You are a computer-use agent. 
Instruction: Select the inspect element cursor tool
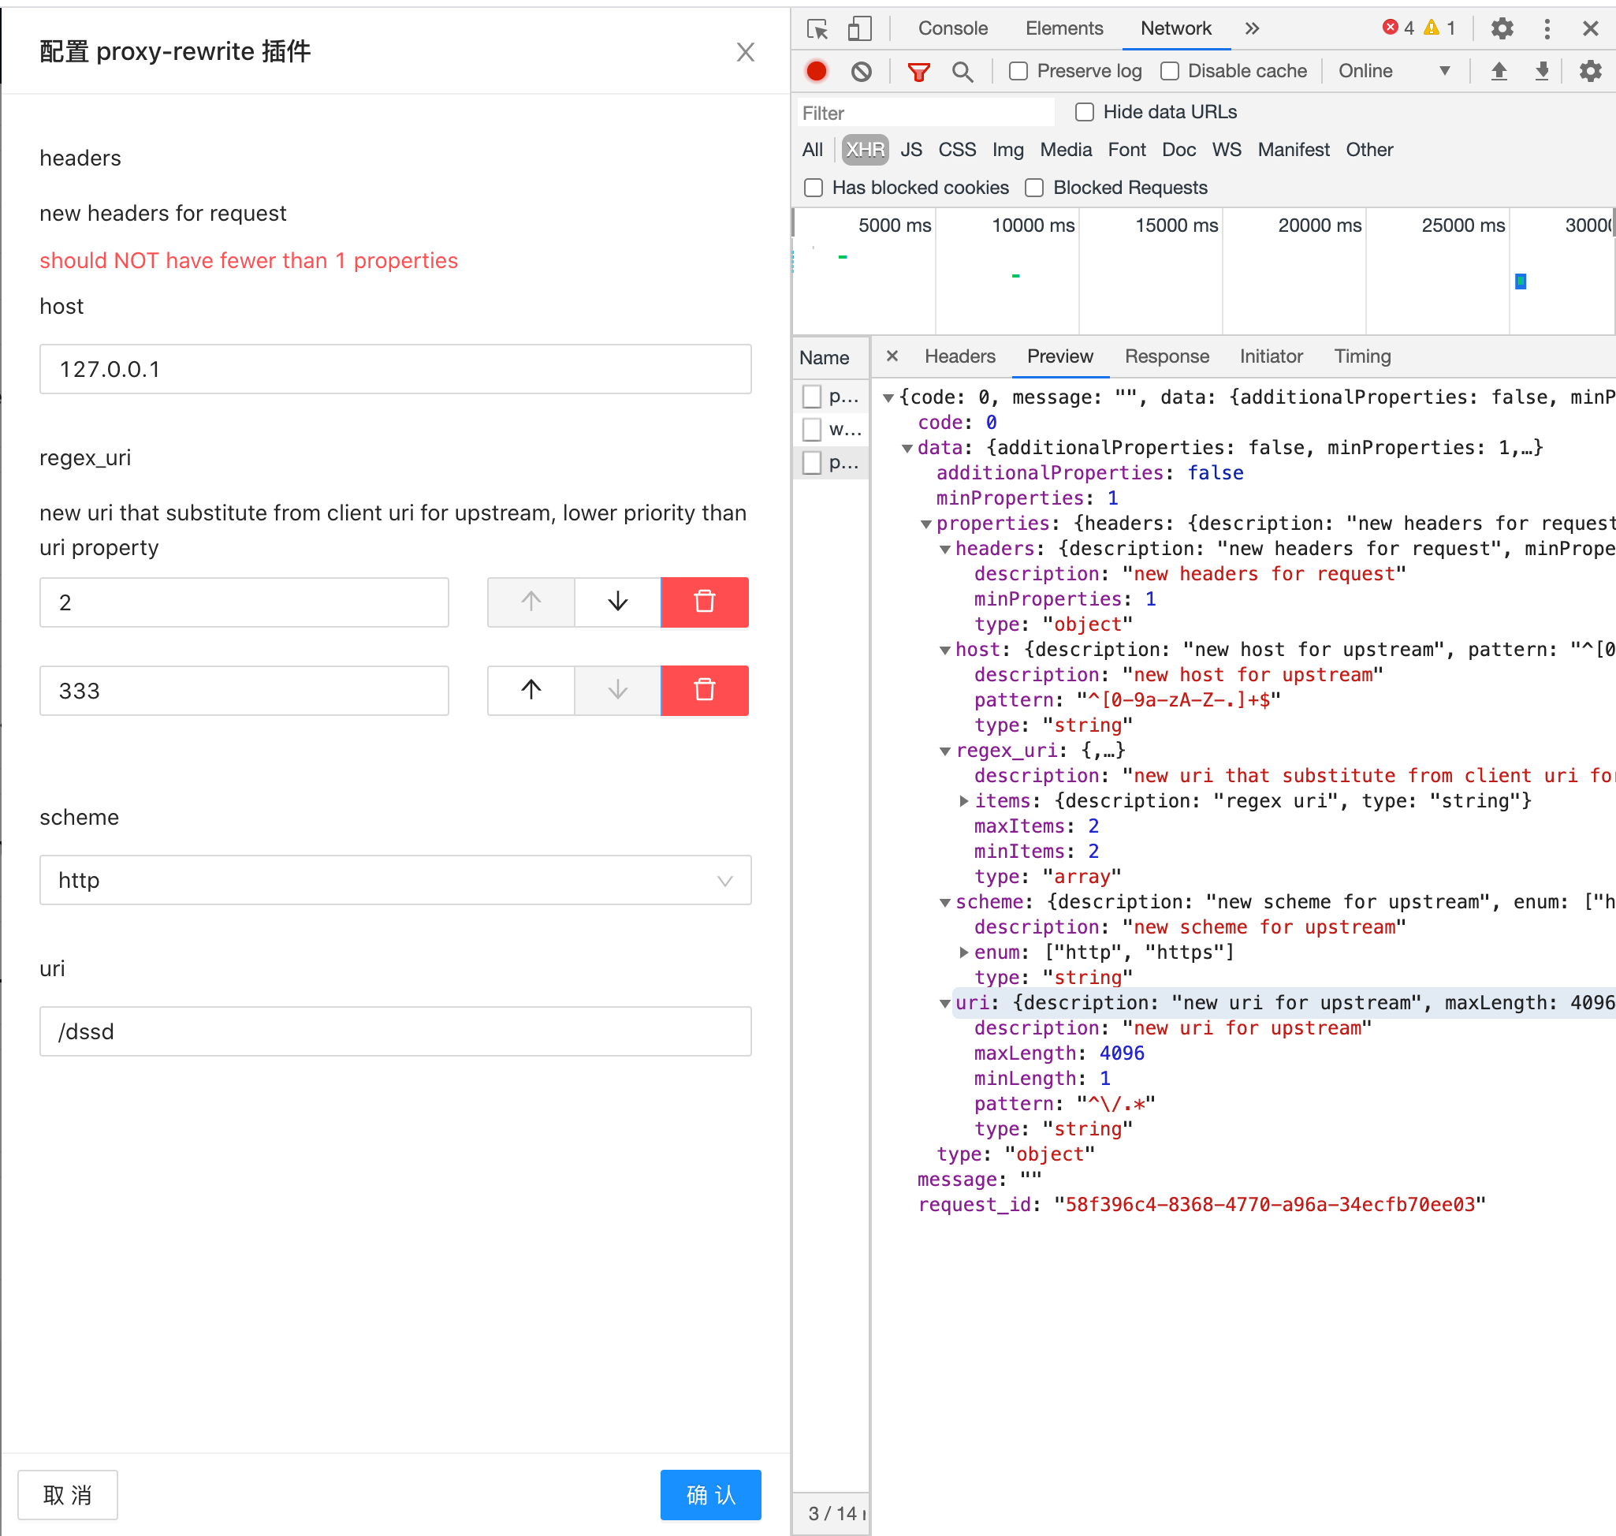click(817, 28)
